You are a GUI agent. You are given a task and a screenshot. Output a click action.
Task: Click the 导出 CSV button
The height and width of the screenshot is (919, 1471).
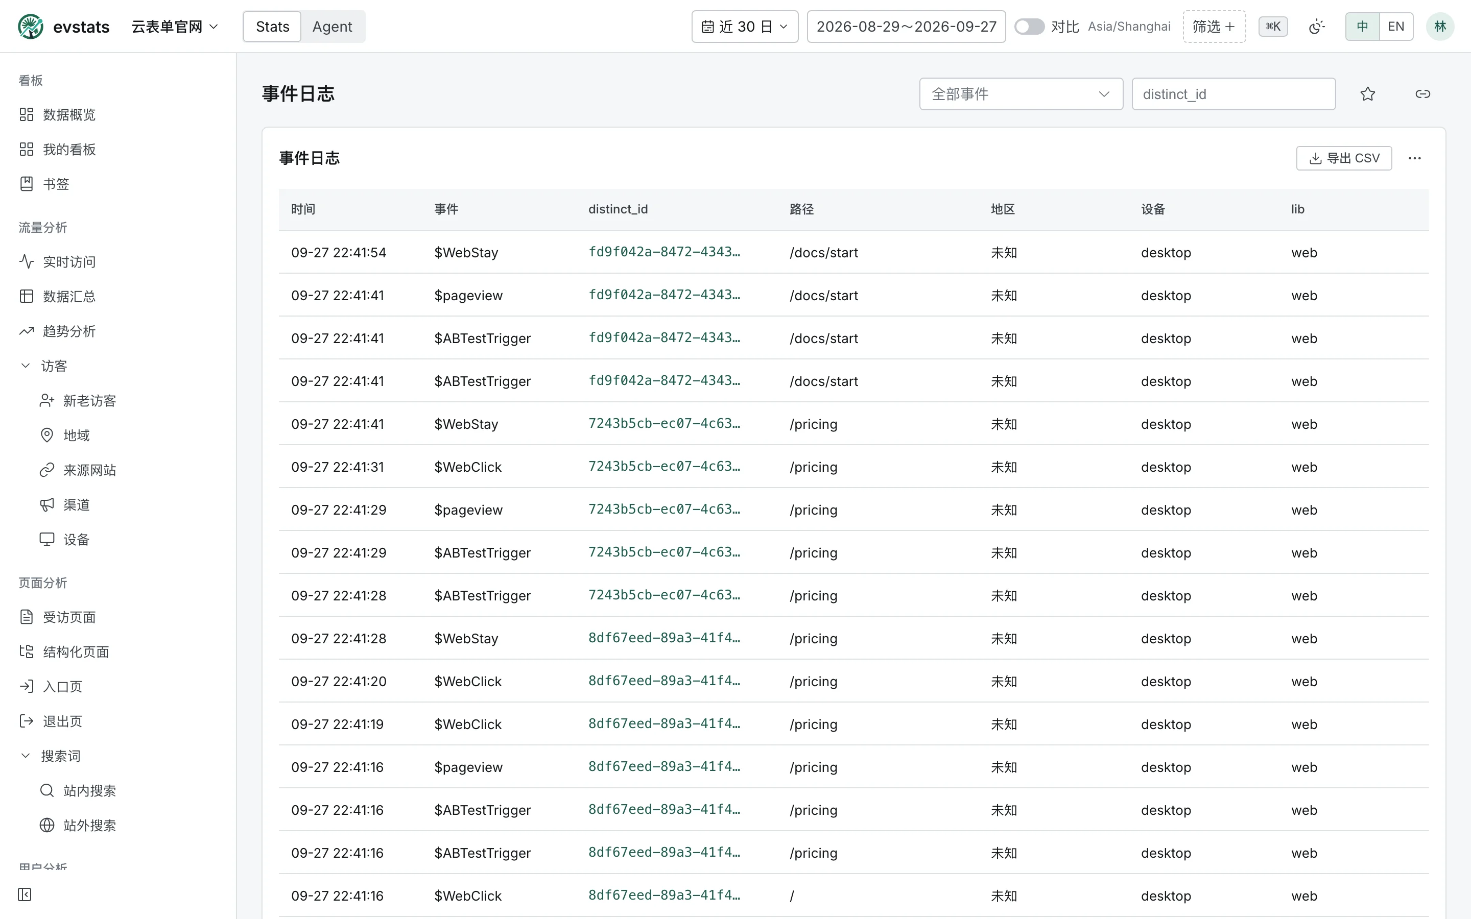[x=1344, y=158]
